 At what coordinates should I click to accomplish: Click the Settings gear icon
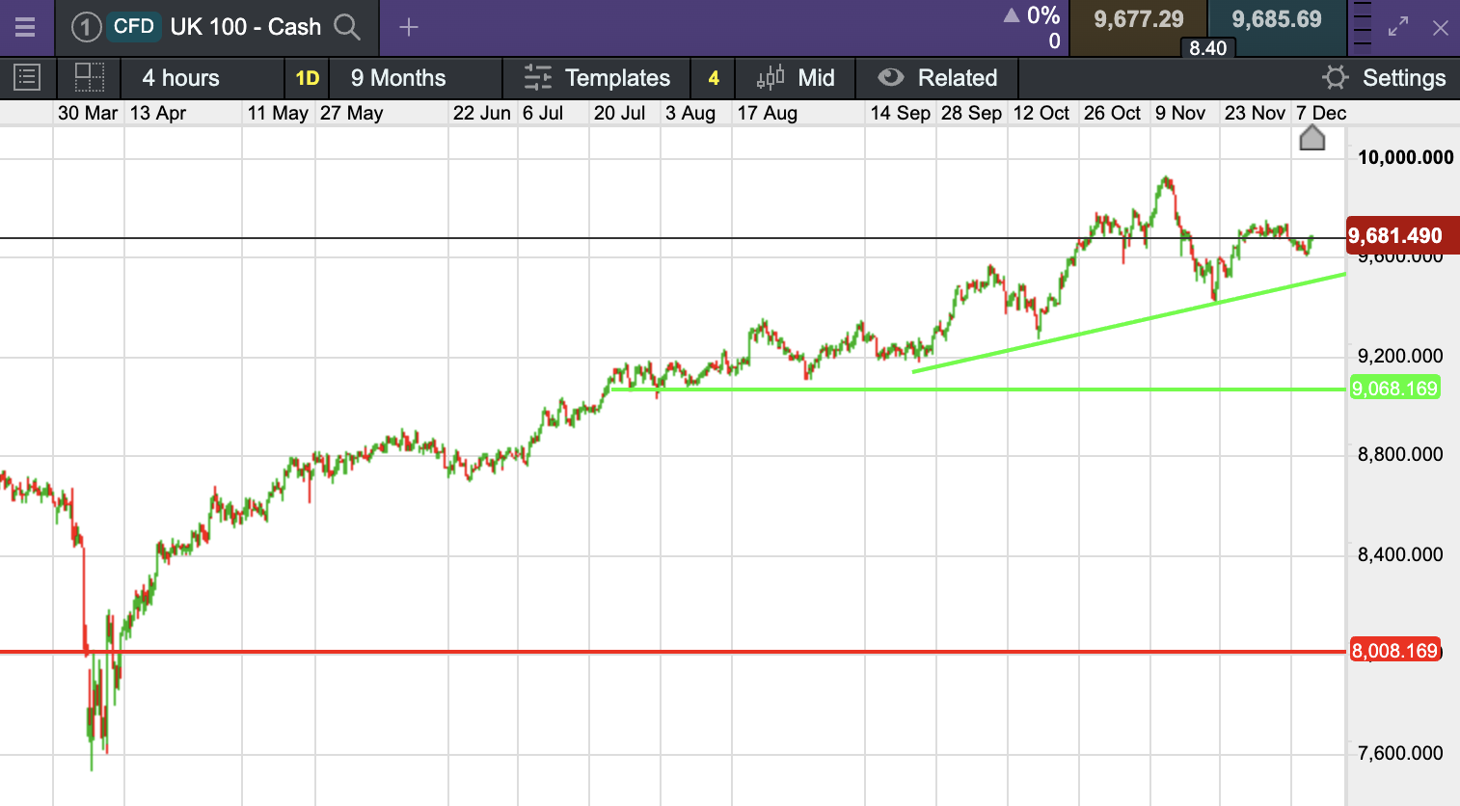click(1336, 77)
